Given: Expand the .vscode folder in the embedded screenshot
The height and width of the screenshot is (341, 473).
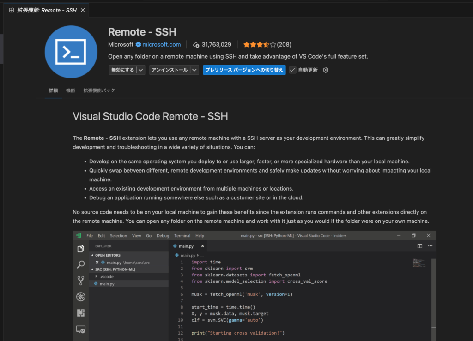Looking at the screenshot, I should 96,276.
